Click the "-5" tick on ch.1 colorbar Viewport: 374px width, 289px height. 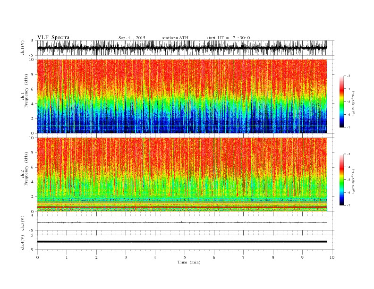(348, 102)
